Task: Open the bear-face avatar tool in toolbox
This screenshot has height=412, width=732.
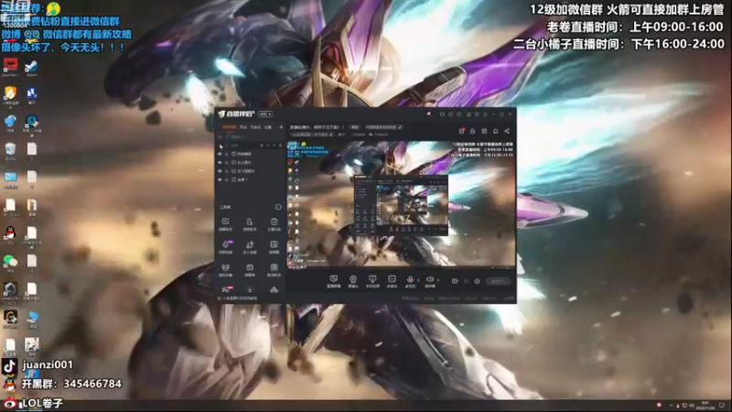Action: (225, 270)
